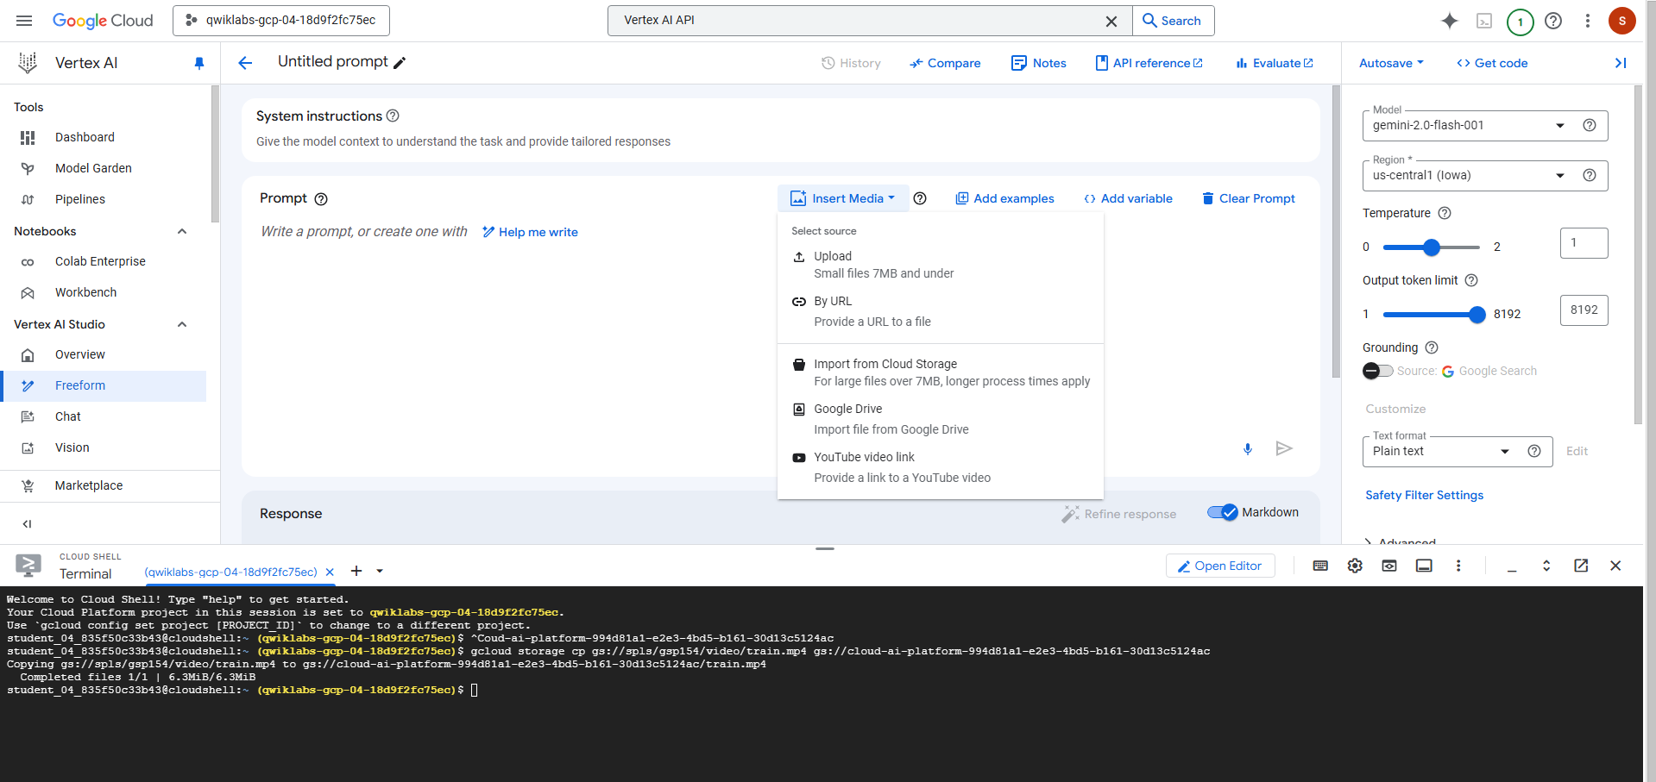
Task: Activate Cloud Shell icon in top bar
Action: point(1484,21)
